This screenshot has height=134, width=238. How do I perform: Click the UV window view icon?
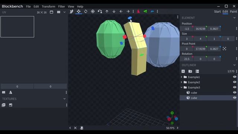51,12
